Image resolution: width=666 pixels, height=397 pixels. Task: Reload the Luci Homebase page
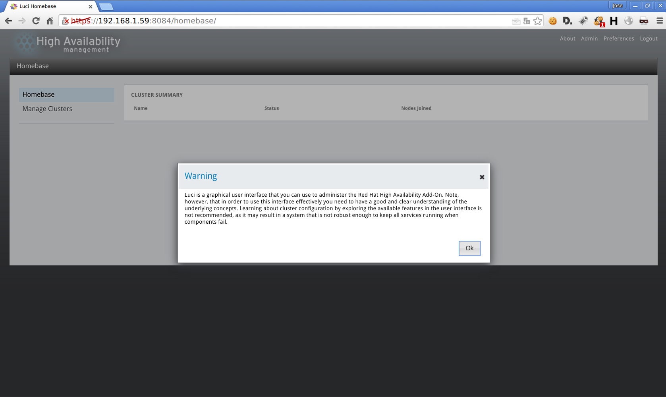pos(36,21)
